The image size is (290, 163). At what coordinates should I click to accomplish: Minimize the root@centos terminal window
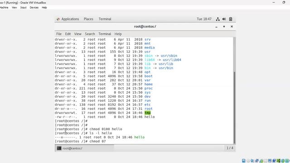coord(216,27)
